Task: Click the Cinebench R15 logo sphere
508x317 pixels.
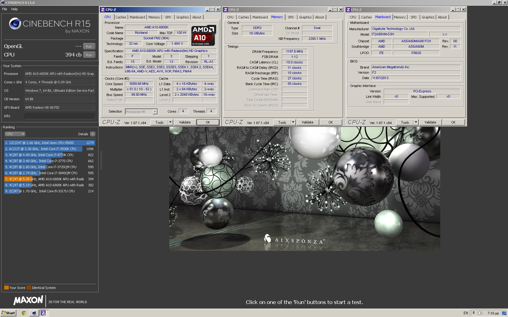Action: (15, 24)
